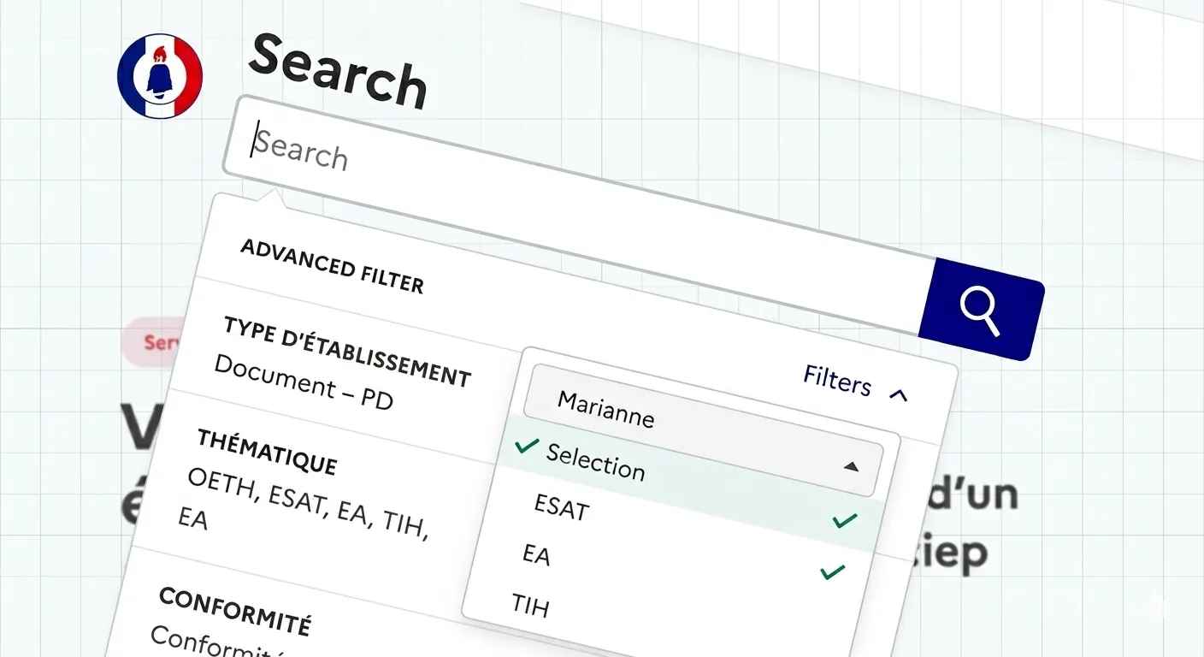
Task: Click the pink tag behind the panel
Action: [154, 342]
